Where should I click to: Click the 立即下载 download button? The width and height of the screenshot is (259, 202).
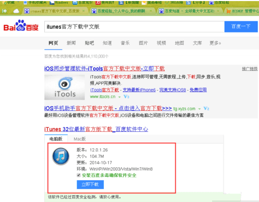pos(90,184)
